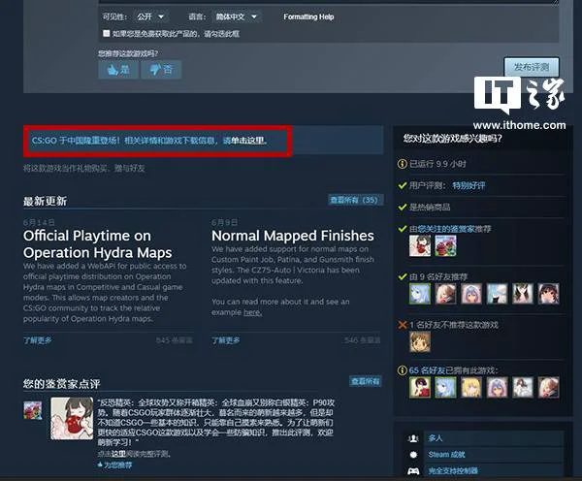
Task: Click sixth avatar under 65 名好友已拥有此游戏
Action: pos(548,388)
